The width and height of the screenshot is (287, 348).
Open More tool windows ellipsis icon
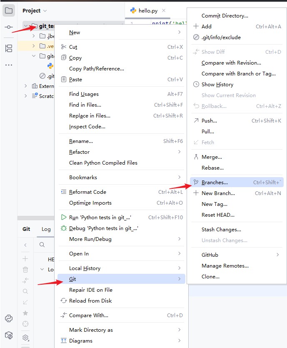(x=9, y=65)
